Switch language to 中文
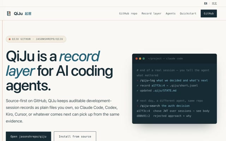Image resolution: width=226 pixels, height=141 pixels. point(214,3)
